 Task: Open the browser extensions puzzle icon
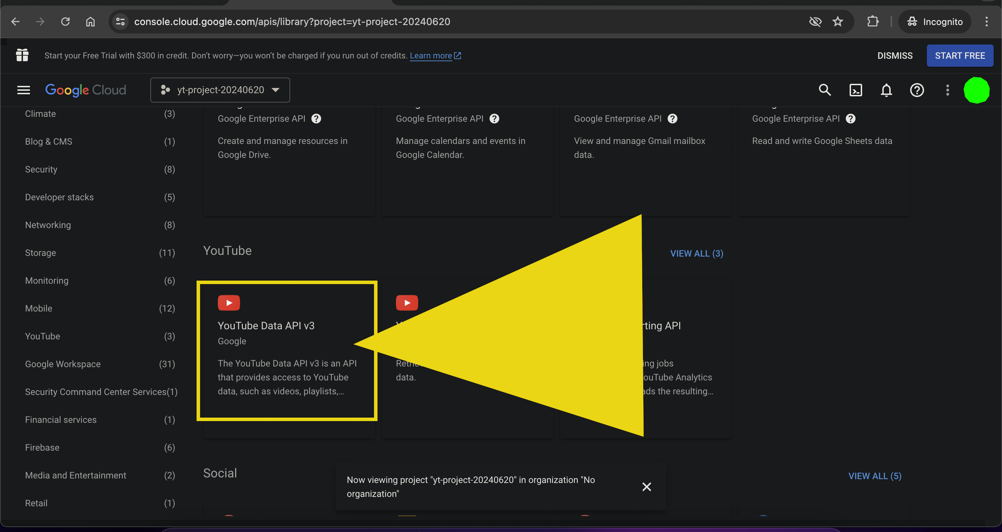[873, 22]
